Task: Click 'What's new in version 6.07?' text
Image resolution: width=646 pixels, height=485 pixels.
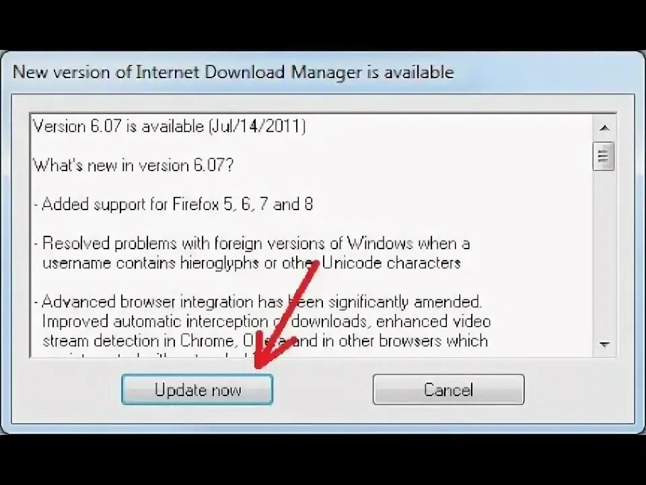Action: [x=133, y=166]
